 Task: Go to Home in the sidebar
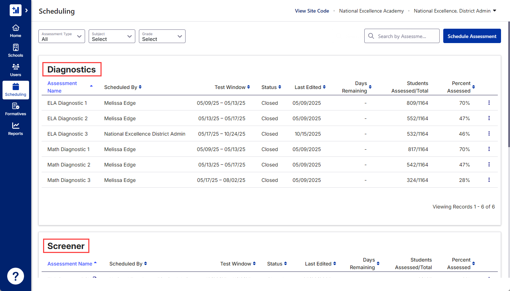click(15, 31)
